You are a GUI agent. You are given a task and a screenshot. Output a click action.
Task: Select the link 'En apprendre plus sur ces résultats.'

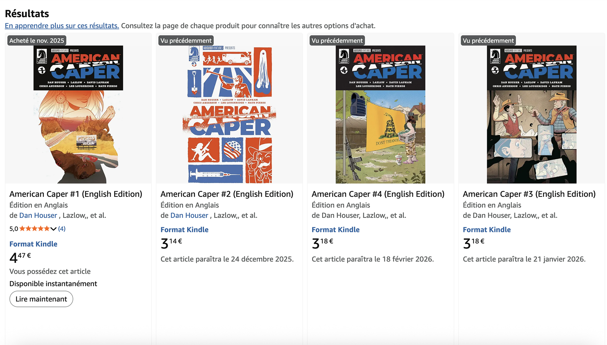click(62, 26)
